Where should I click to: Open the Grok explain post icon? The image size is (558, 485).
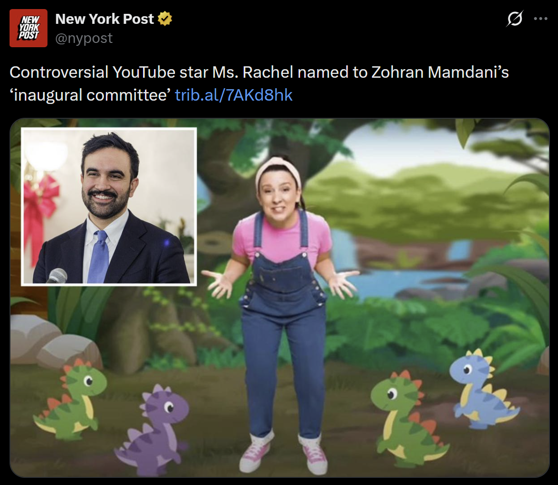pos(515,19)
